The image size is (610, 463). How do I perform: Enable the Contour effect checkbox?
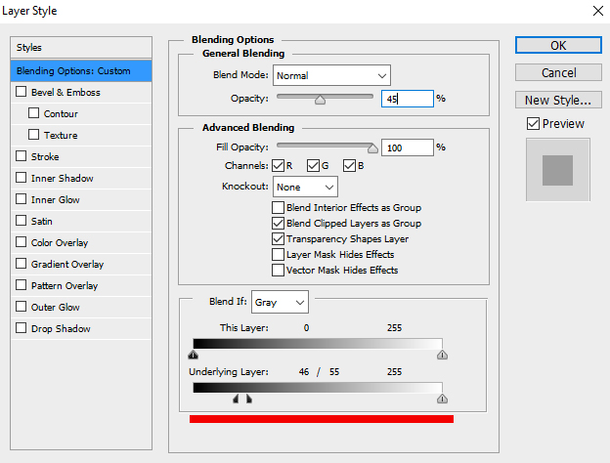(x=34, y=113)
